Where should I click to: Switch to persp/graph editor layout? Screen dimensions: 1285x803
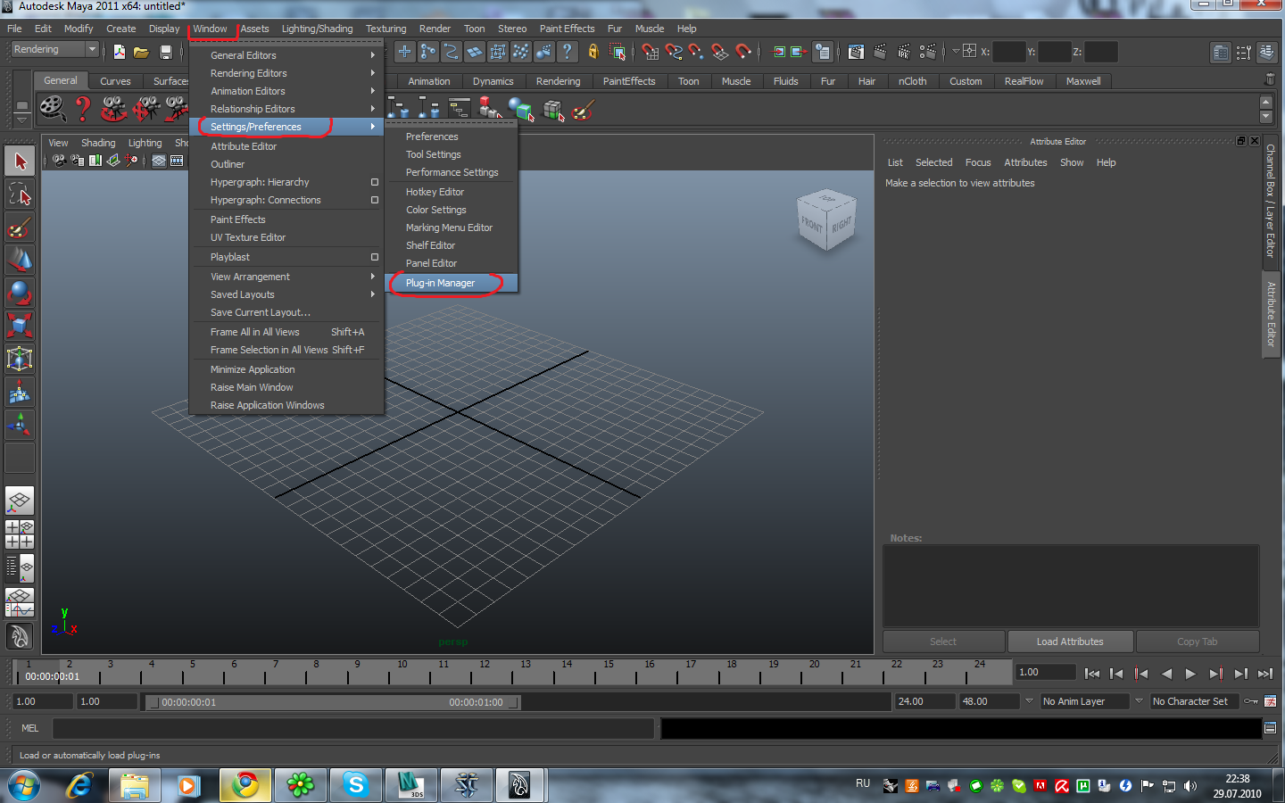[20, 600]
